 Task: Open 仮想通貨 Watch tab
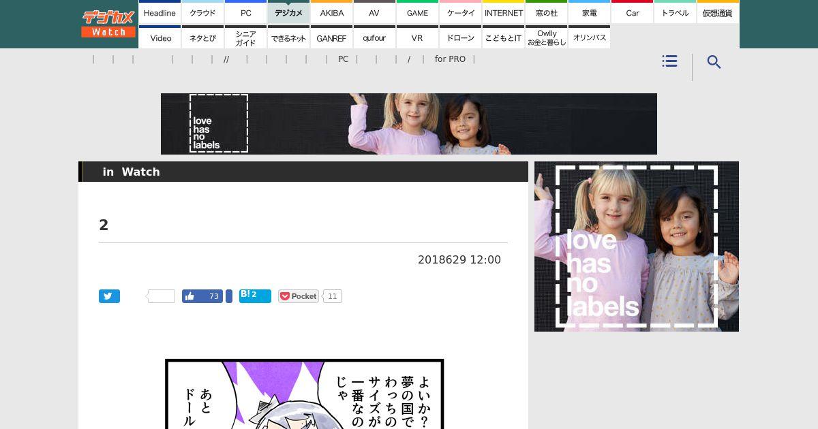coord(718,12)
